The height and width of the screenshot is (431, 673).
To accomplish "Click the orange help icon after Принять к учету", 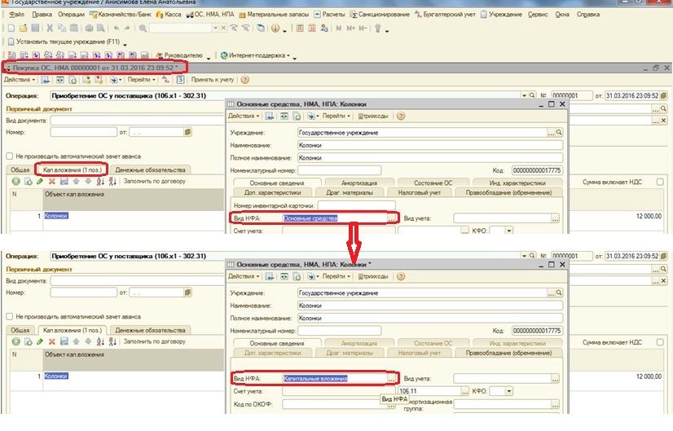I will click(244, 80).
